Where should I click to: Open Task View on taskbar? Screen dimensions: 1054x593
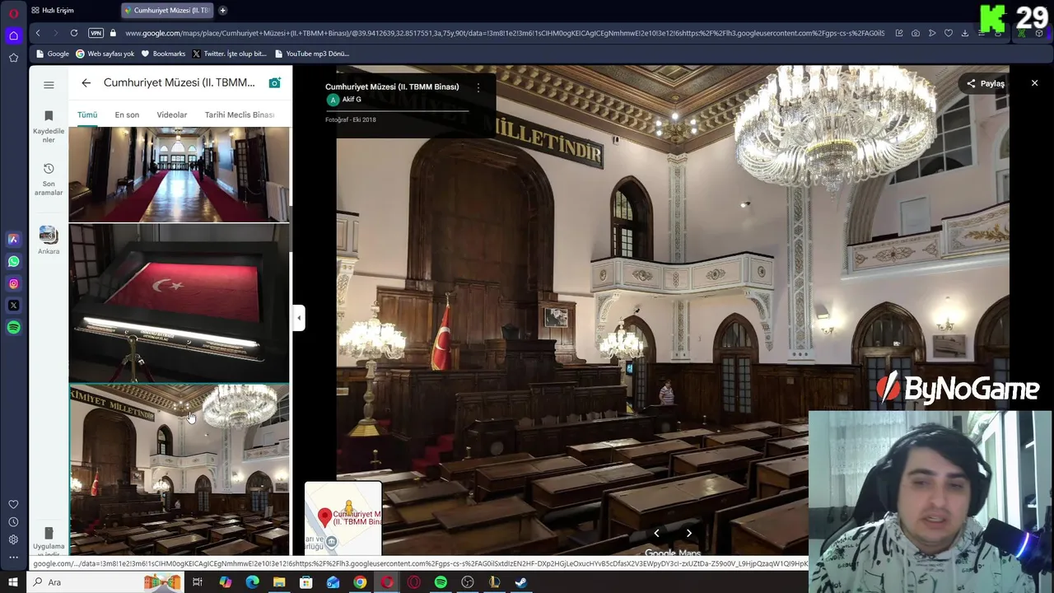point(198,582)
